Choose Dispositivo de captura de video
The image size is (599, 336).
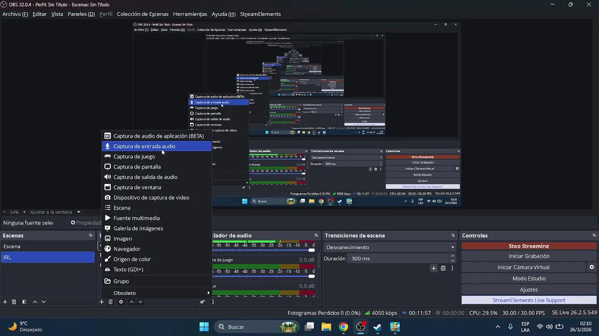tap(156, 197)
